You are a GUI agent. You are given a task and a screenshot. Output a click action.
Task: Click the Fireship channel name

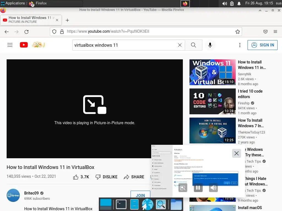244,103
